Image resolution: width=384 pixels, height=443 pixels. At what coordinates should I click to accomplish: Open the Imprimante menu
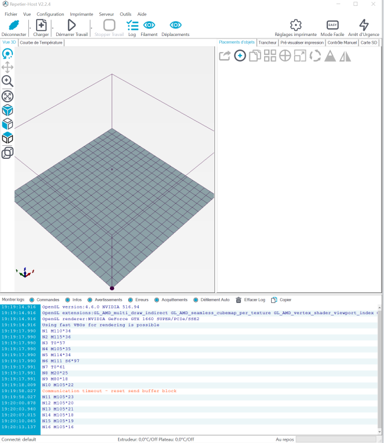coord(82,14)
